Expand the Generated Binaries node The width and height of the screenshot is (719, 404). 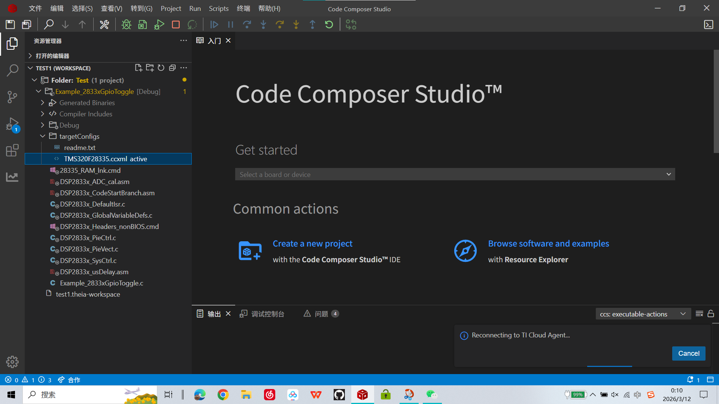coord(43,102)
